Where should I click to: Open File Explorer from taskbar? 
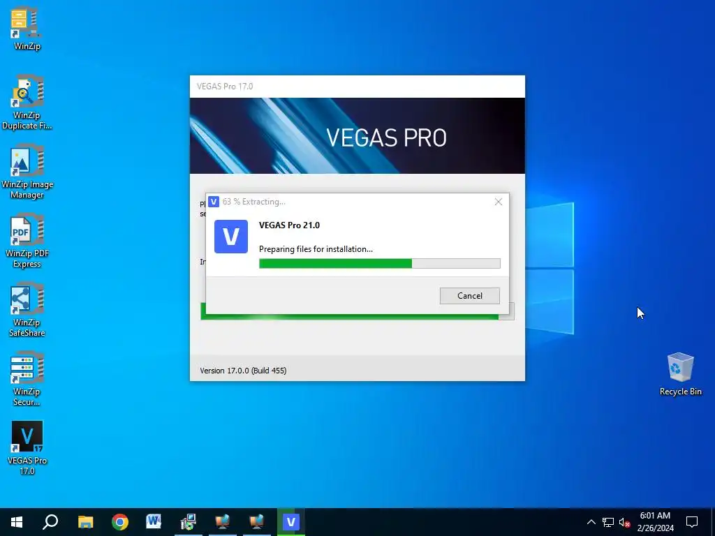85,522
